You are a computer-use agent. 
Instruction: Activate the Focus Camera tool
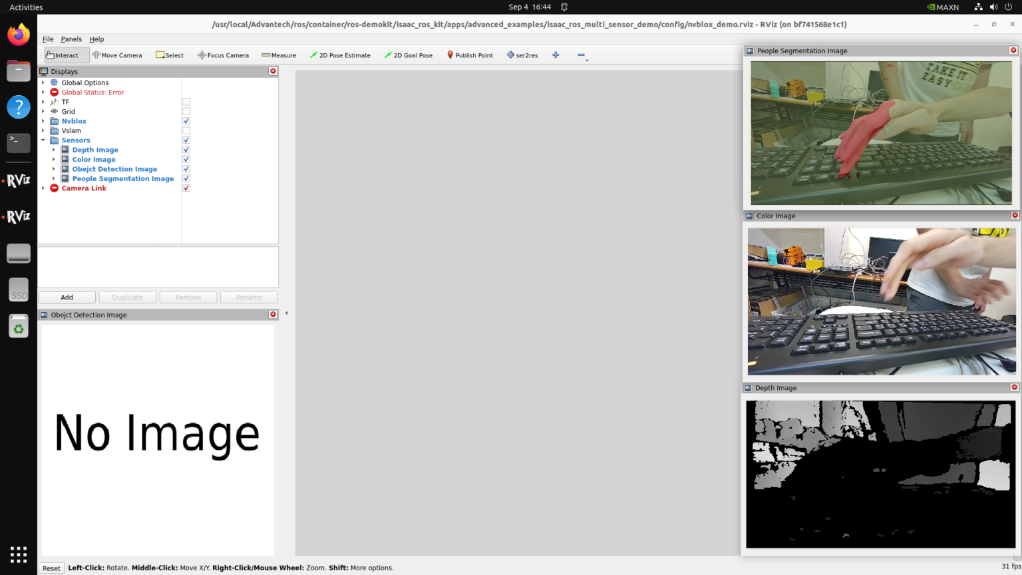223,55
